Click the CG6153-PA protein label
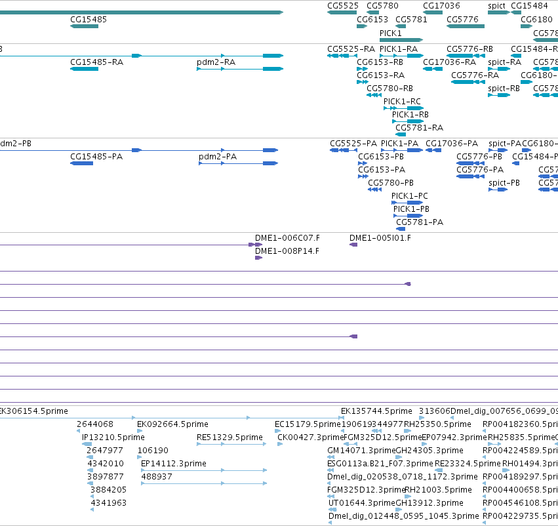 [x=382, y=170]
